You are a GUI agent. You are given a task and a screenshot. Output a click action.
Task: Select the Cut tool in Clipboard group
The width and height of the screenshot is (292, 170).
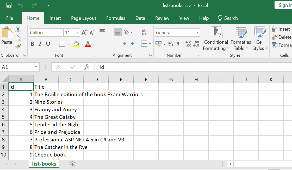[18, 29]
